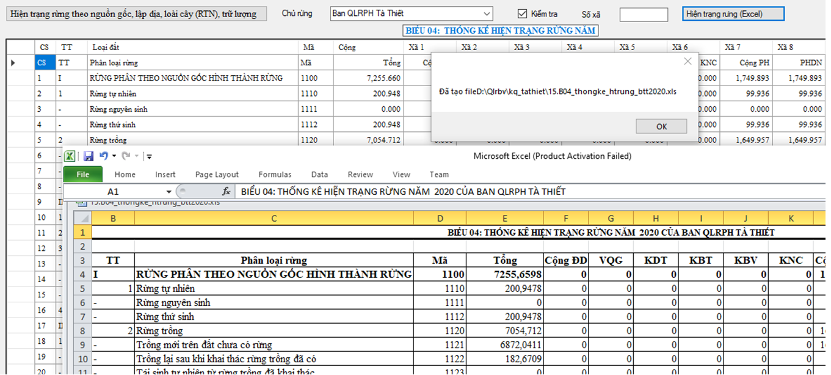Click the 'KDT' header cell in Excel

point(656,260)
